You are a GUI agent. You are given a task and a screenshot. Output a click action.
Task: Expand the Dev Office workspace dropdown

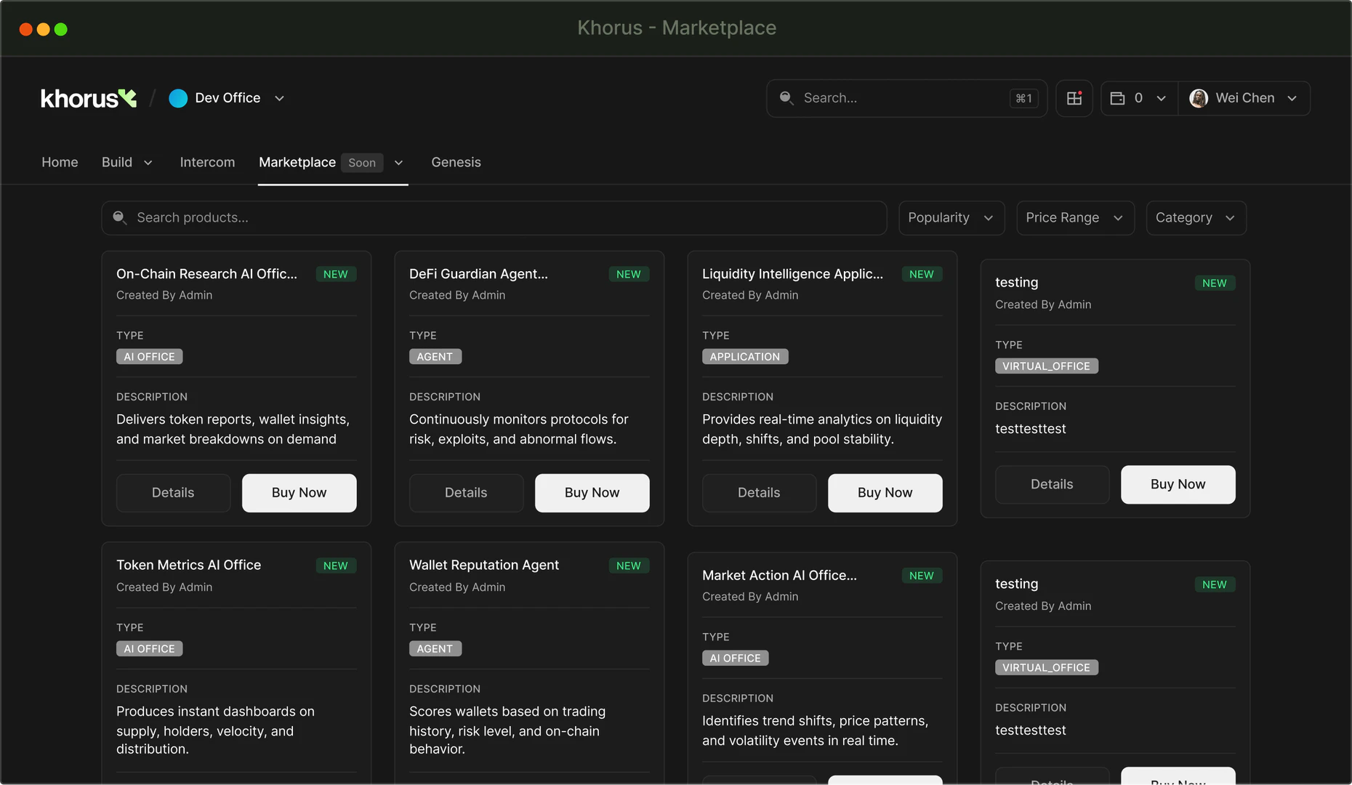click(280, 98)
